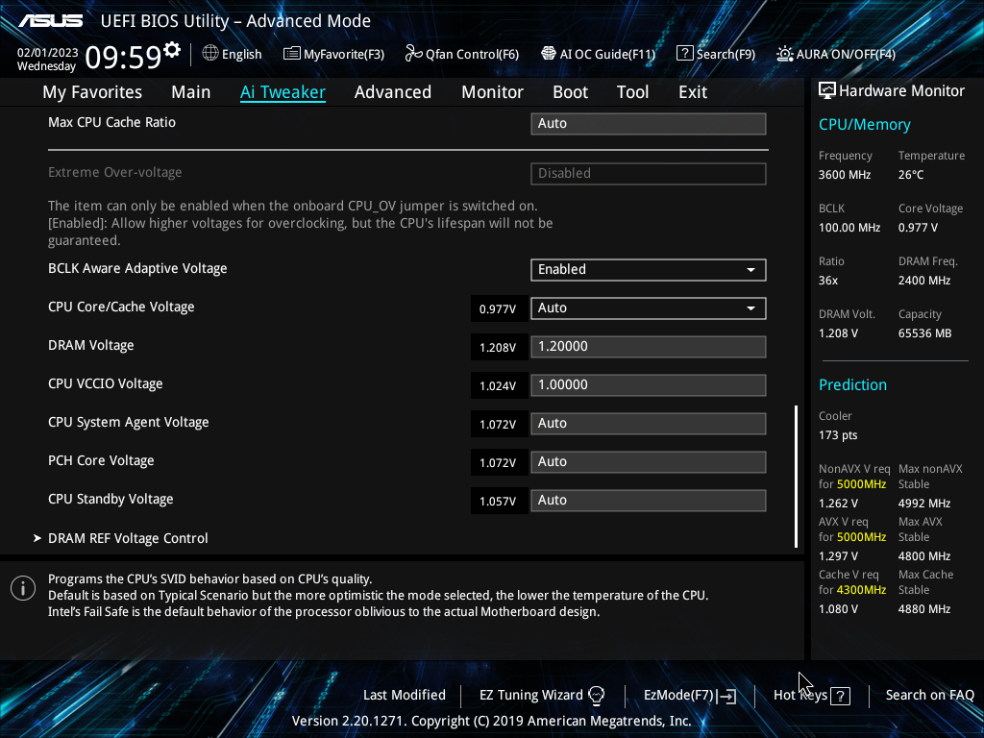
Task: Open BCLK Aware Adaptive Voltage dropdown
Action: tap(649, 270)
